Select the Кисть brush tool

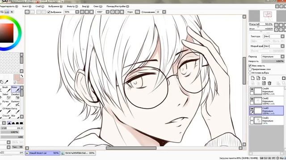[x=15, y=110]
